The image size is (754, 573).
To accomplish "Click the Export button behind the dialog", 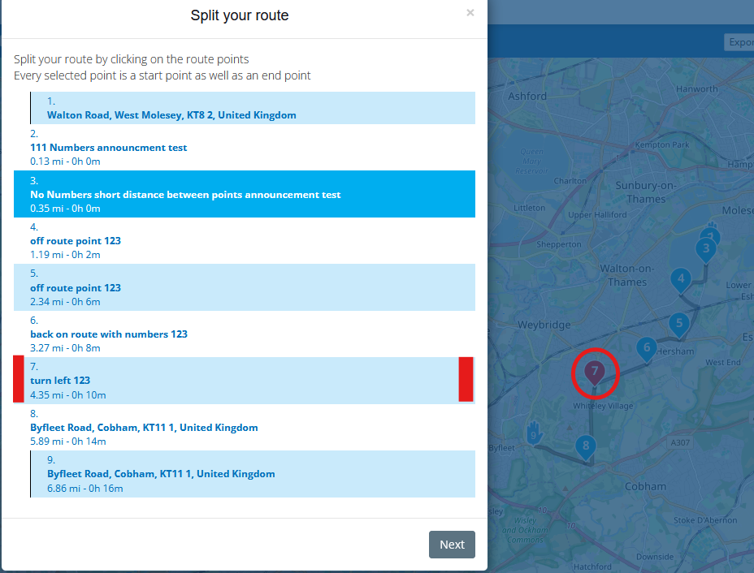I will pos(739,42).
